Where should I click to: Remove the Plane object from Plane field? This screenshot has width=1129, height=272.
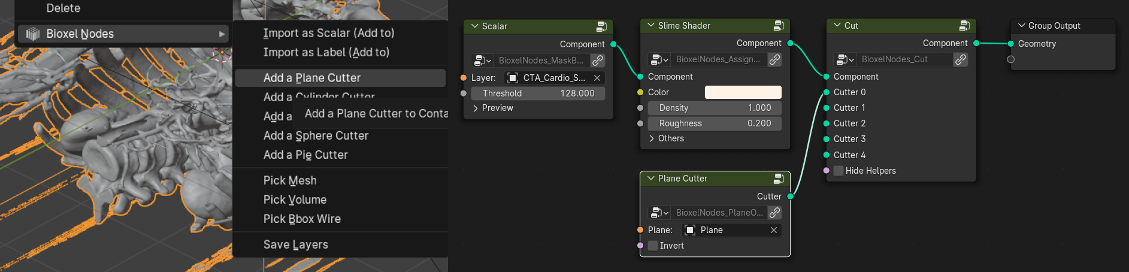coord(774,230)
